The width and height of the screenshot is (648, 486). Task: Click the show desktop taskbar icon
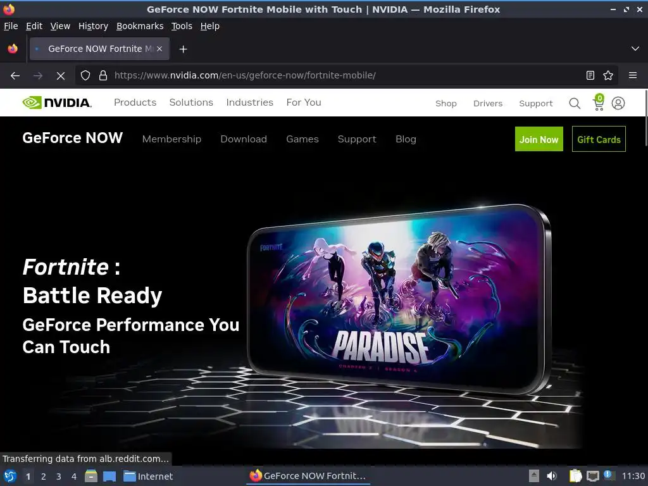pos(109,477)
